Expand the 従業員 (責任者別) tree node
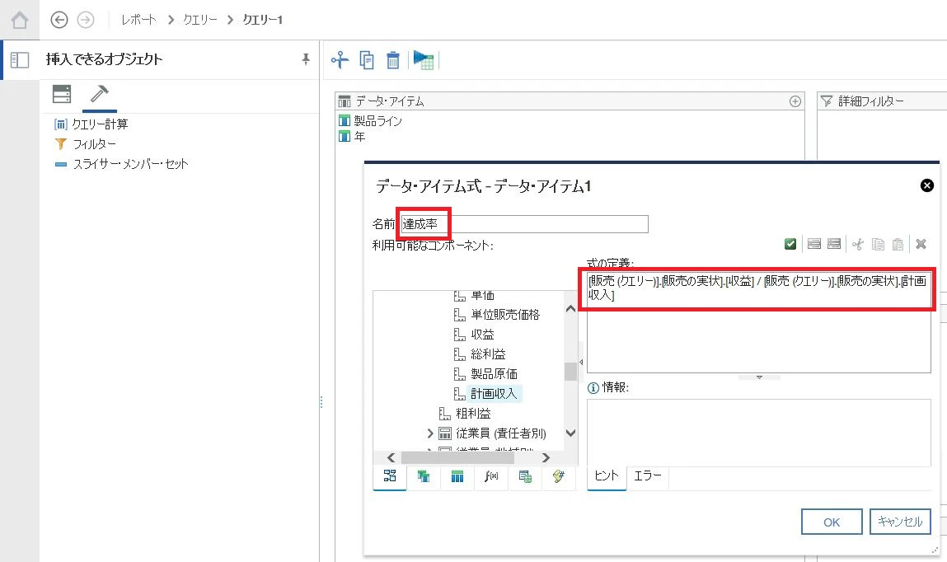 pos(430,433)
